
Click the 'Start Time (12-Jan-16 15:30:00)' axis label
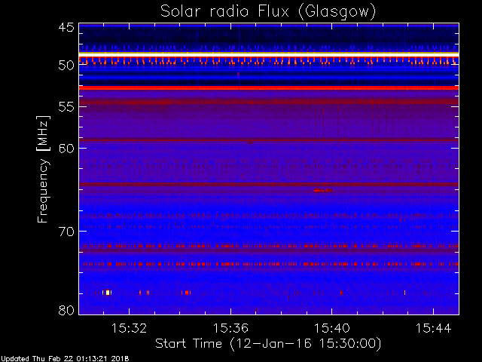coord(268,343)
